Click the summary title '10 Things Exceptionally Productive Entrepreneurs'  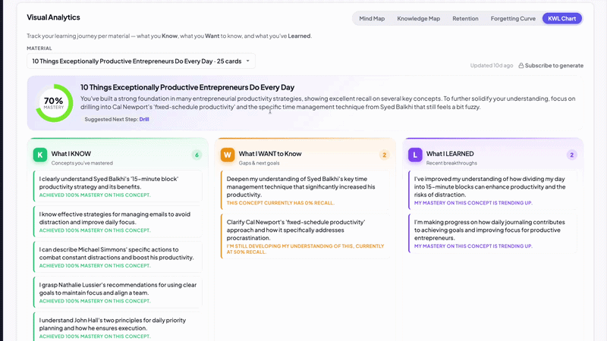point(187,87)
